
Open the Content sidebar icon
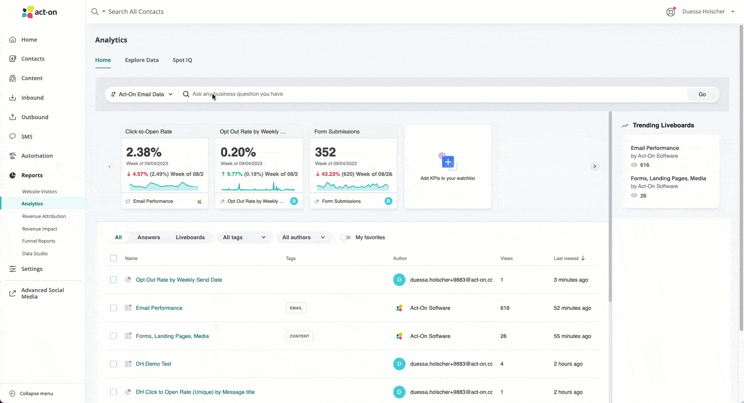13,78
